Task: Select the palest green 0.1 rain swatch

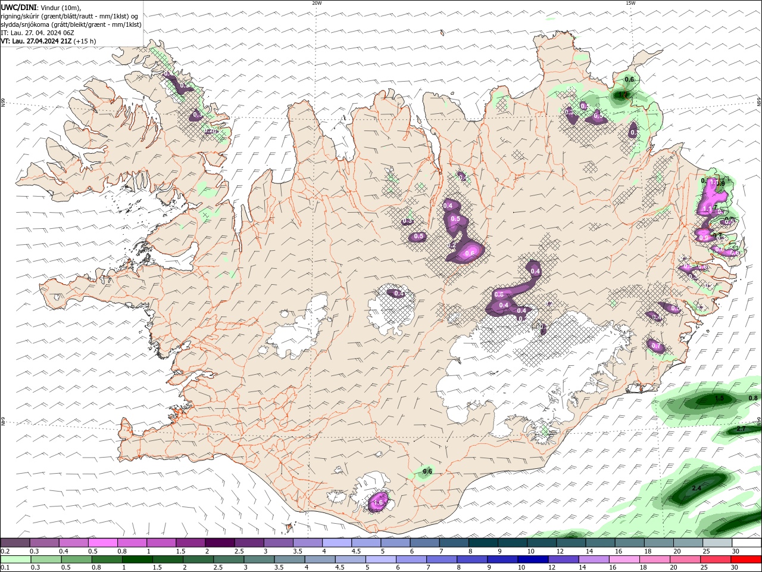Action: coord(15,559)
